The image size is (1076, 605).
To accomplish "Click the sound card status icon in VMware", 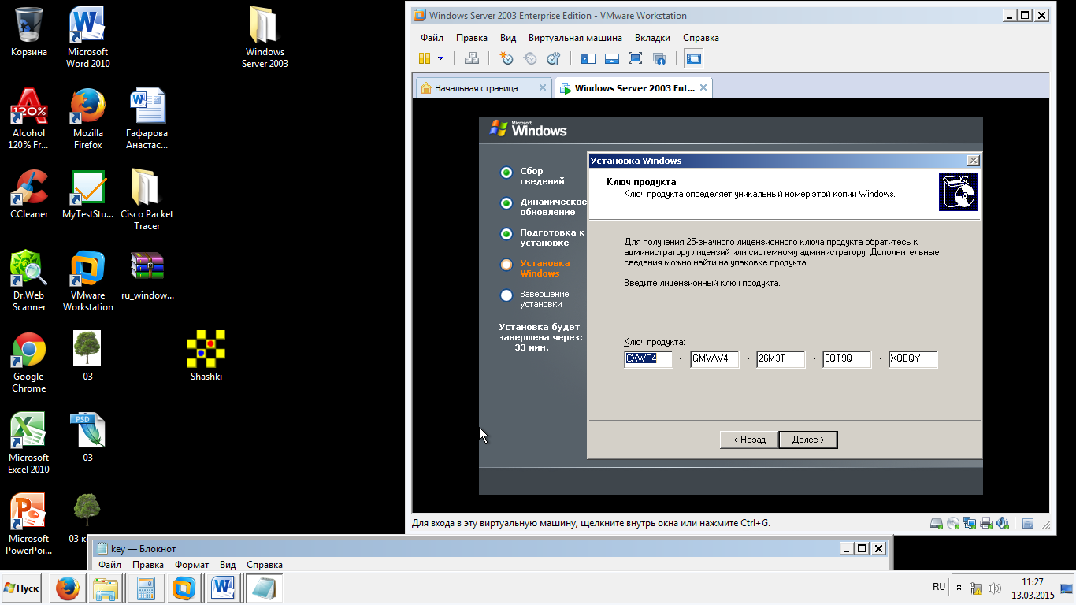I will click(1003, 523).
